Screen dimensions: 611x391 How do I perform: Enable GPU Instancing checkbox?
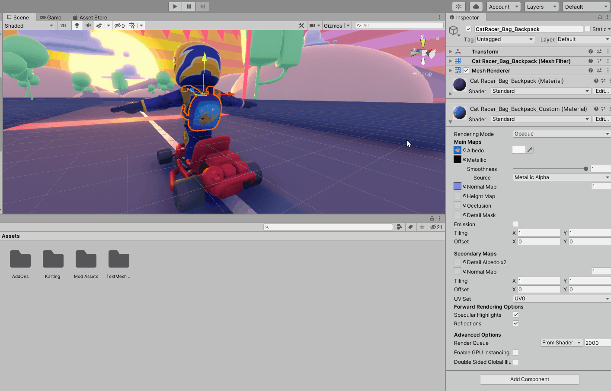(515, 353)
